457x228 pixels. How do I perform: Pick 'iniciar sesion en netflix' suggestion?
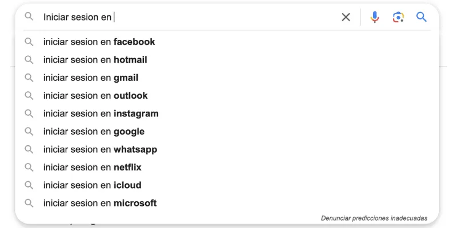tap(92, 168)
